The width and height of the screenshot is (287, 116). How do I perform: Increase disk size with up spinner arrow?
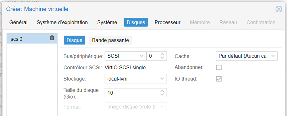click(162, 91)
